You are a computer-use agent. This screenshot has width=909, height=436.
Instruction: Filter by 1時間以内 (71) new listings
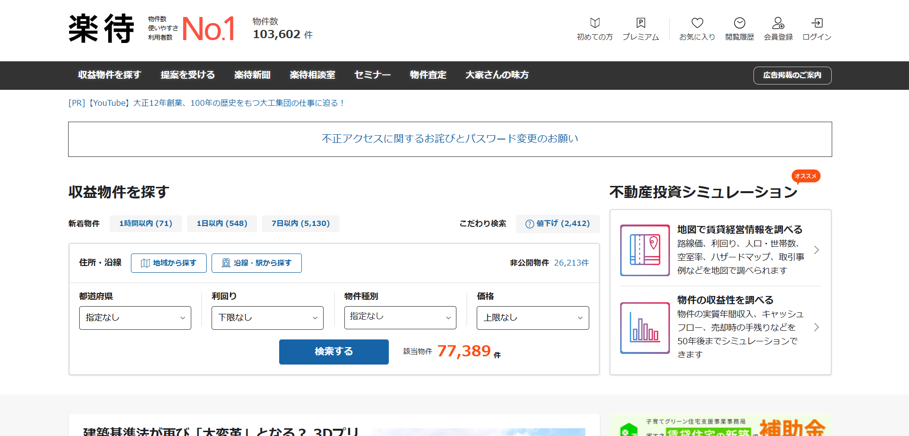coord(146,224)
